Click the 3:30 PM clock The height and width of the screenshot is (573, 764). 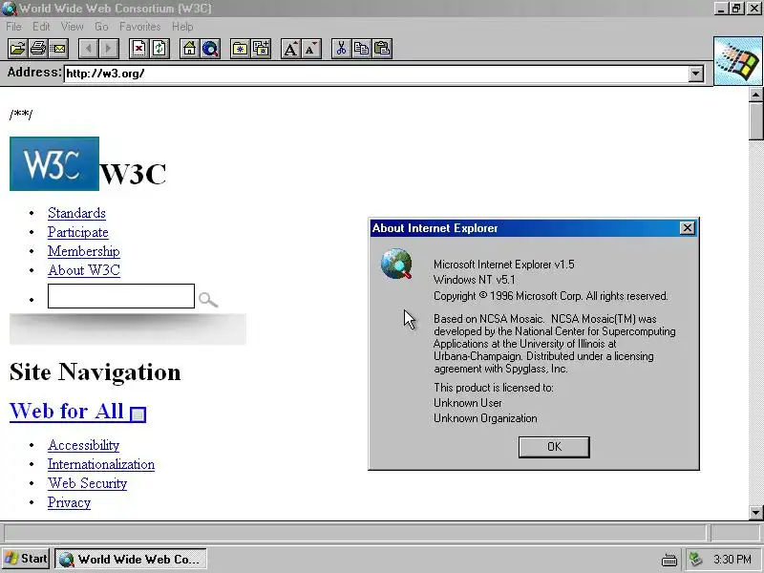[x=732, y=559]
